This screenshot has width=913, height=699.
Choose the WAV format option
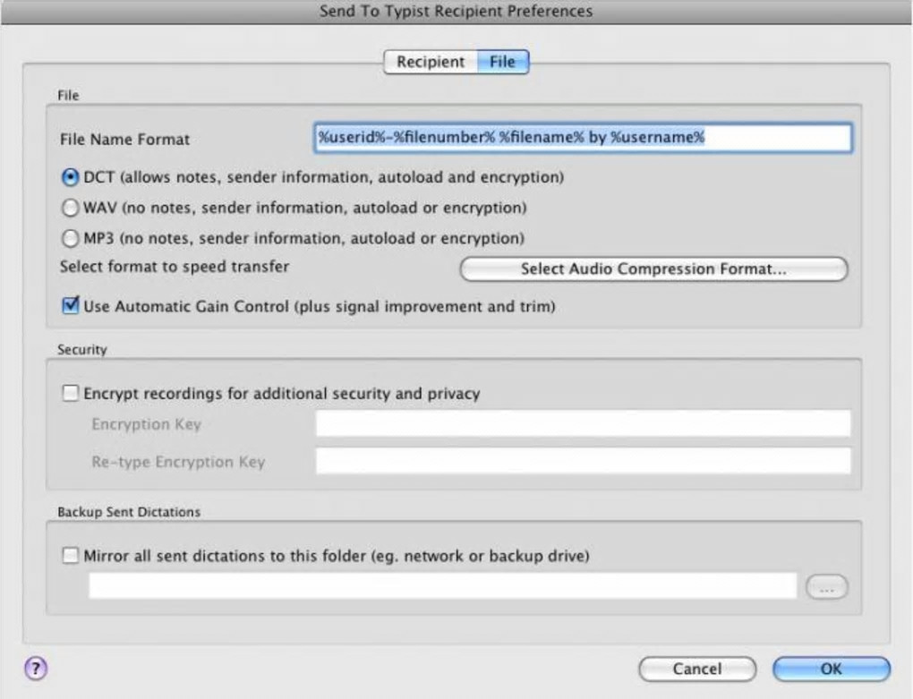70,208
